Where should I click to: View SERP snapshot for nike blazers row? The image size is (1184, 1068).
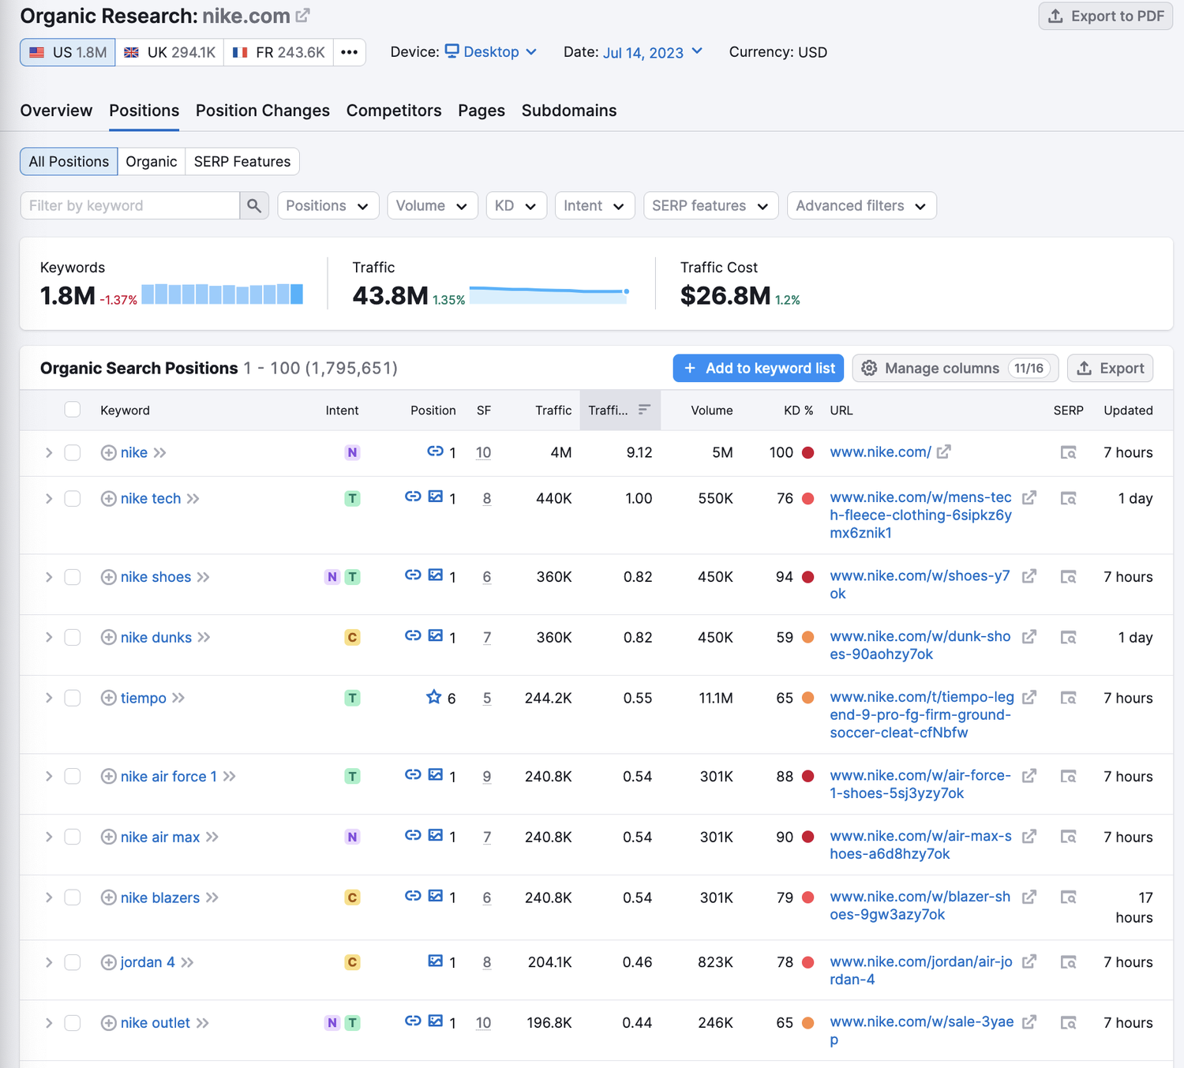[1068, 897]
